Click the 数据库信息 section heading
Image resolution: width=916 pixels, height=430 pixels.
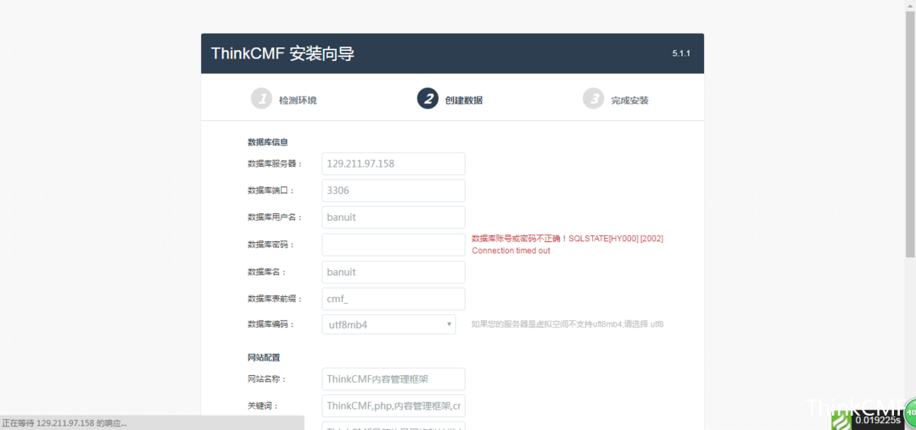click(x=267, y=141)
